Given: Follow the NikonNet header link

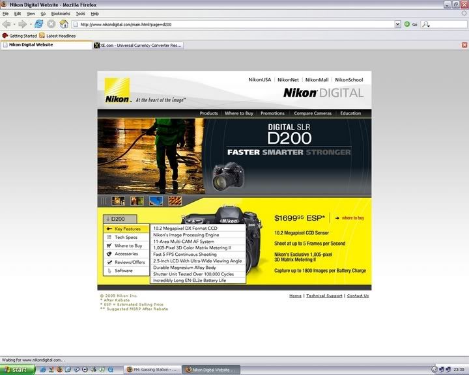Looking at the screenshot, I should 288,80.
